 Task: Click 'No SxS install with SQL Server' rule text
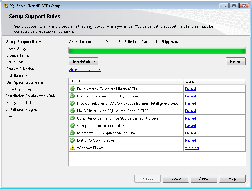(x=113, y=111)
